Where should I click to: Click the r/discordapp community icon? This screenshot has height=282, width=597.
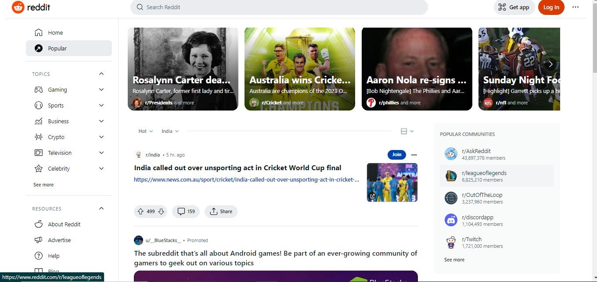point(451,220)
